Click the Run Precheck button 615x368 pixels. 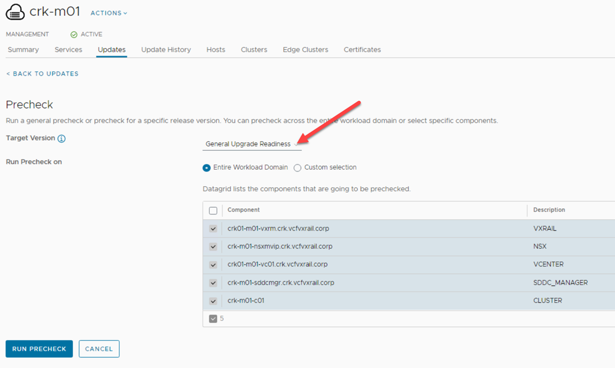pos(39,349)
